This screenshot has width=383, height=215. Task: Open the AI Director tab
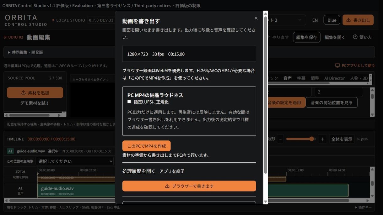[334, 78]
